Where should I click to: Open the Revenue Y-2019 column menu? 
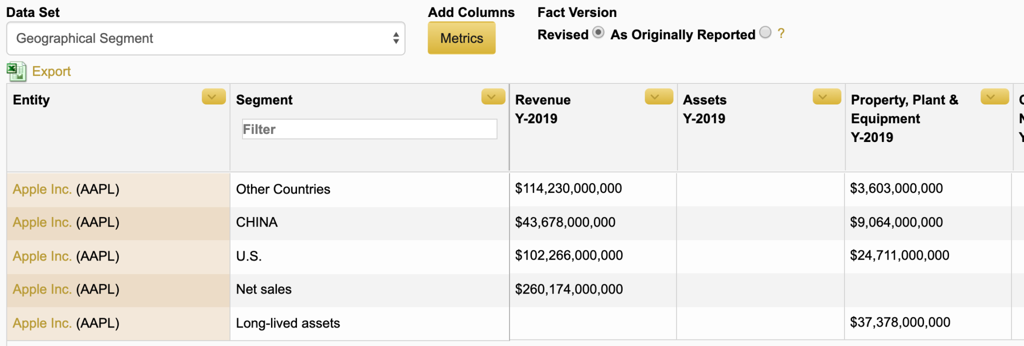tap(658, 97)
